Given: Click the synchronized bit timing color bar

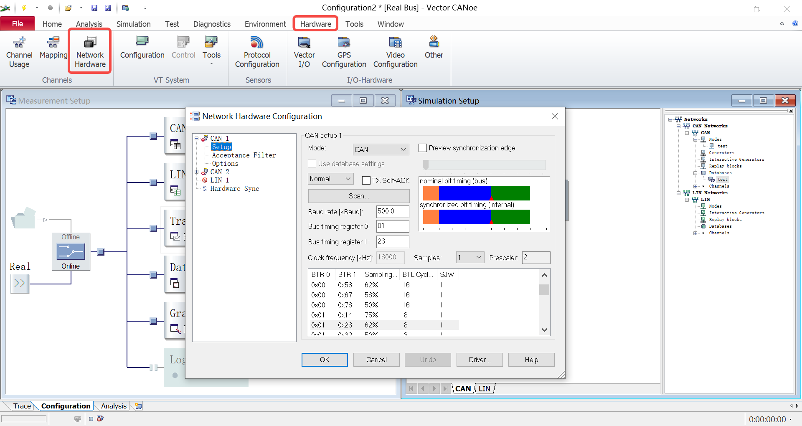Looking at the screenshot, I should 476,217.
